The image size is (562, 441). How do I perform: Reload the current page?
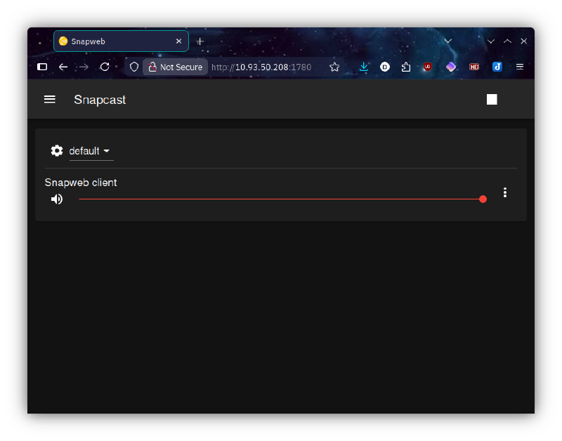[105, 67]
